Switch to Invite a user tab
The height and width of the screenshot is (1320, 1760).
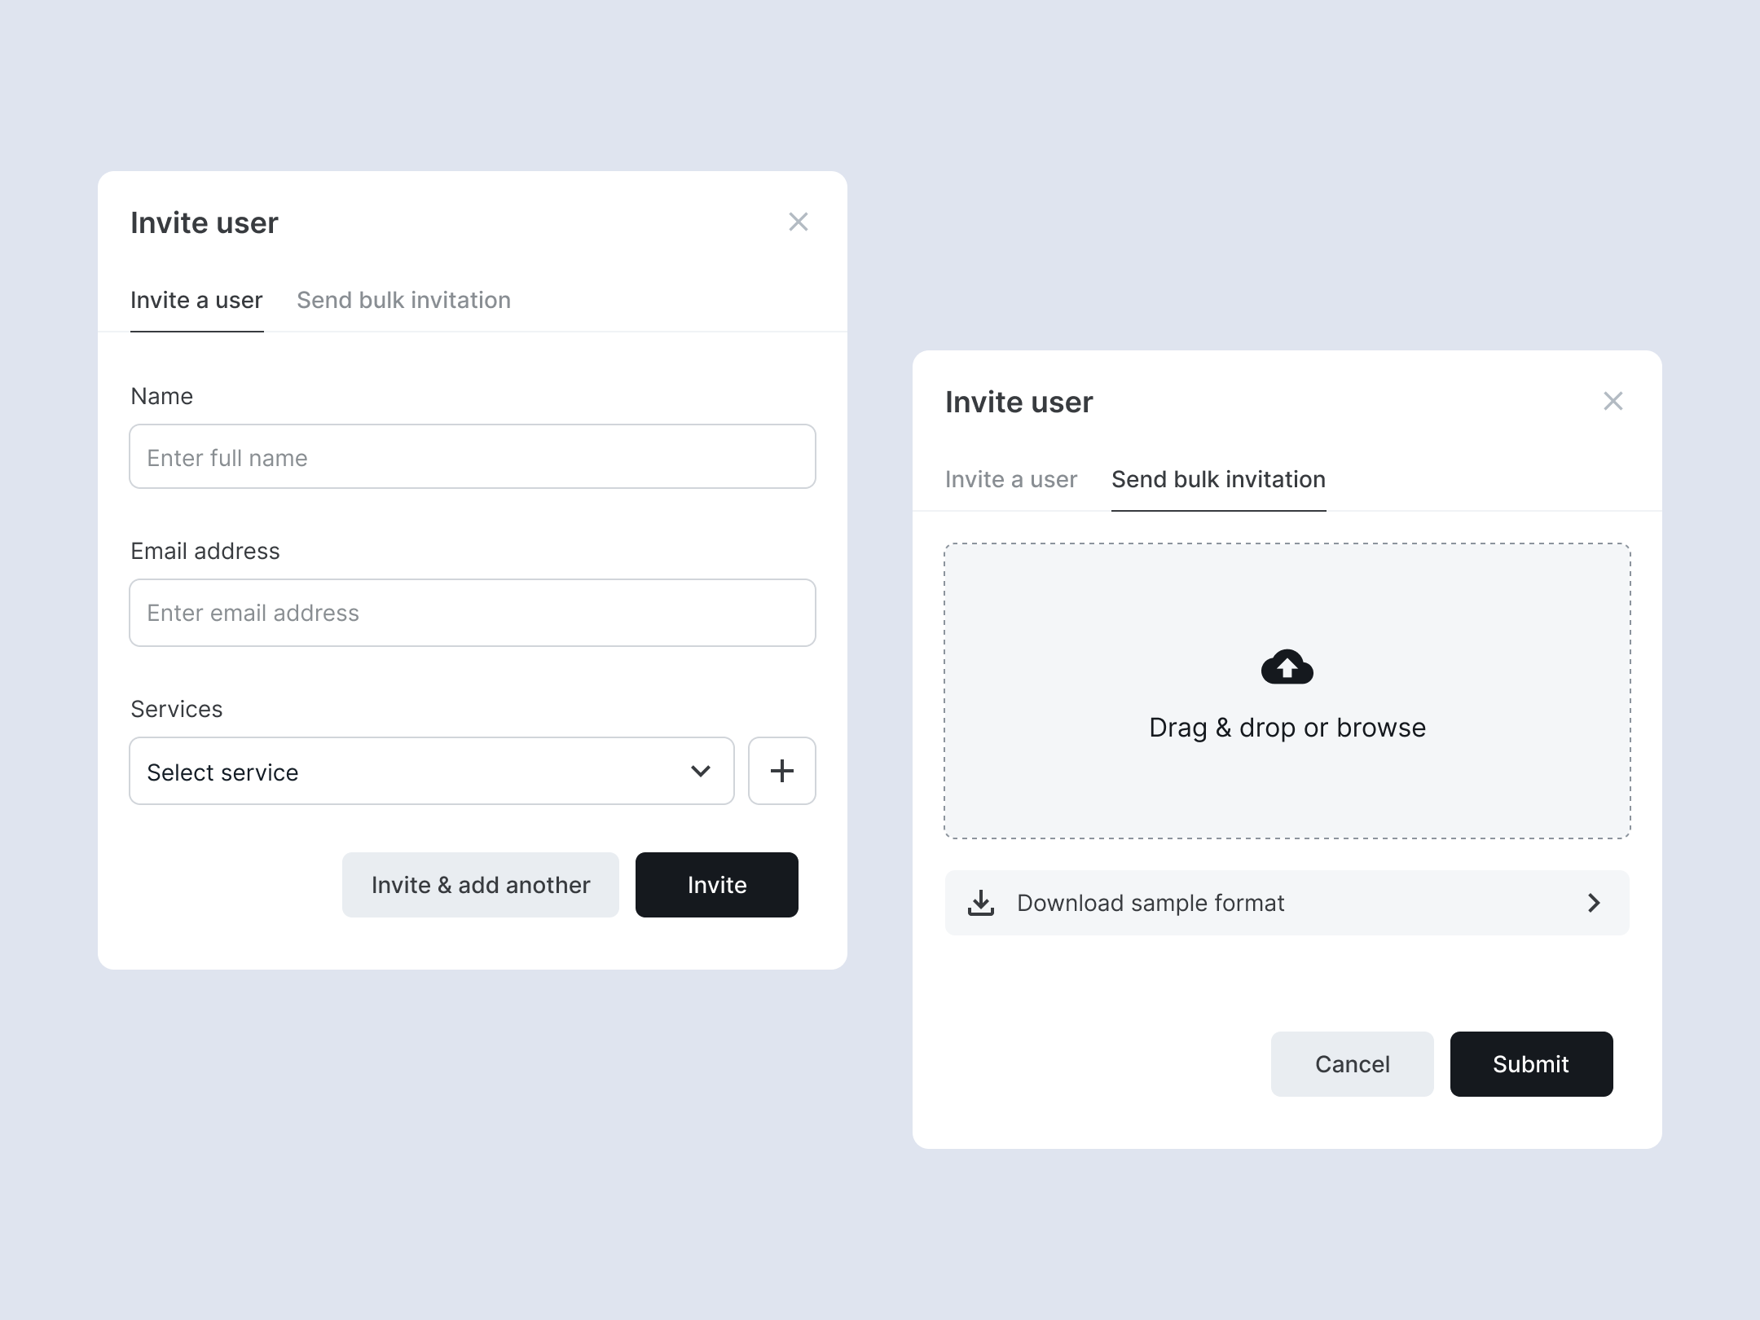click(1010, 480)
